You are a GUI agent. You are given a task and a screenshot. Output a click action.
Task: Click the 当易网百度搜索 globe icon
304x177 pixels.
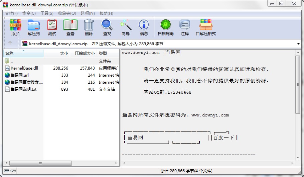[7, 82]
